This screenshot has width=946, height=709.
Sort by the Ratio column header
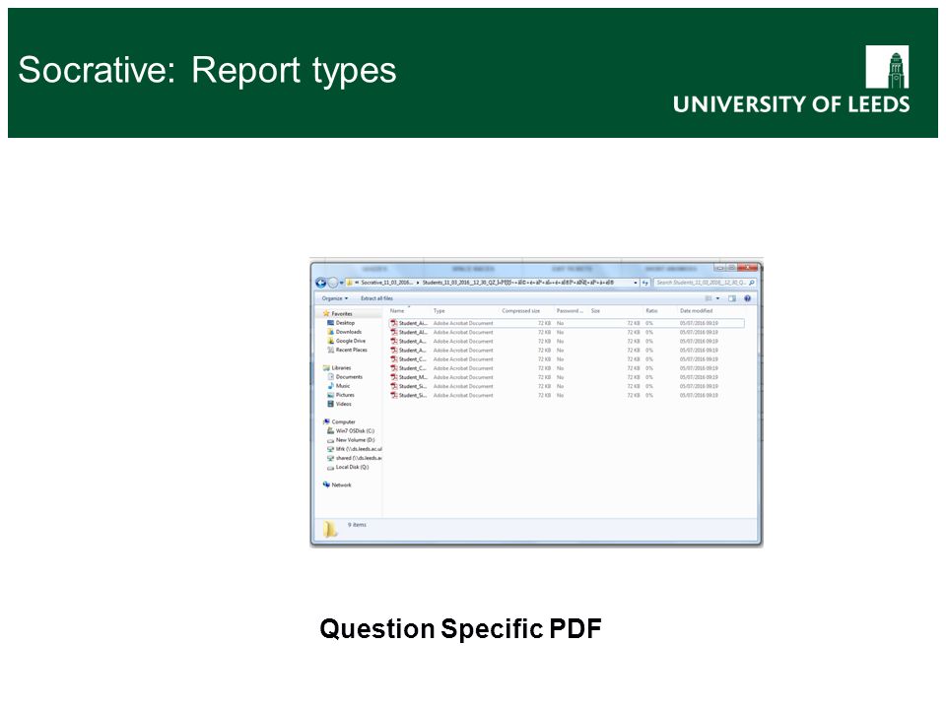651,311
